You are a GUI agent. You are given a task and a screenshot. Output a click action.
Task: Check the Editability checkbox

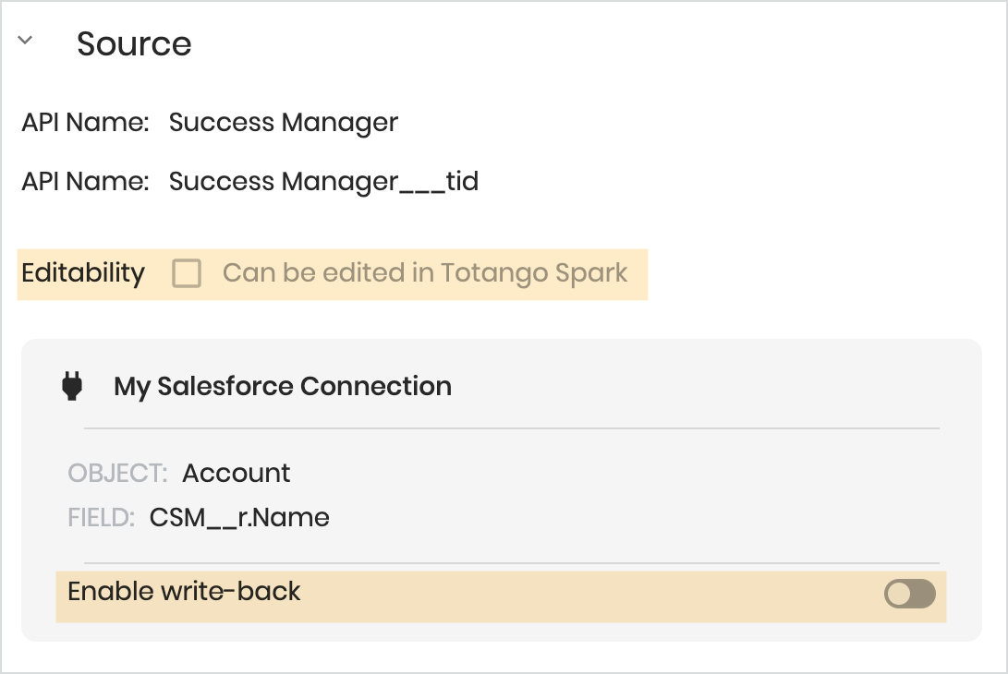(187, 273)
